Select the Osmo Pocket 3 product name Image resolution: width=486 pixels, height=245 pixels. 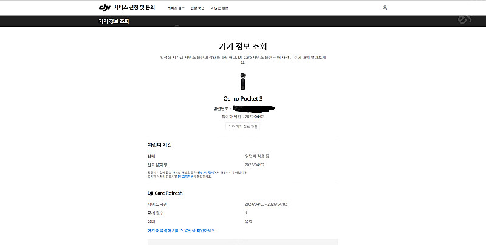coord(243,99)
